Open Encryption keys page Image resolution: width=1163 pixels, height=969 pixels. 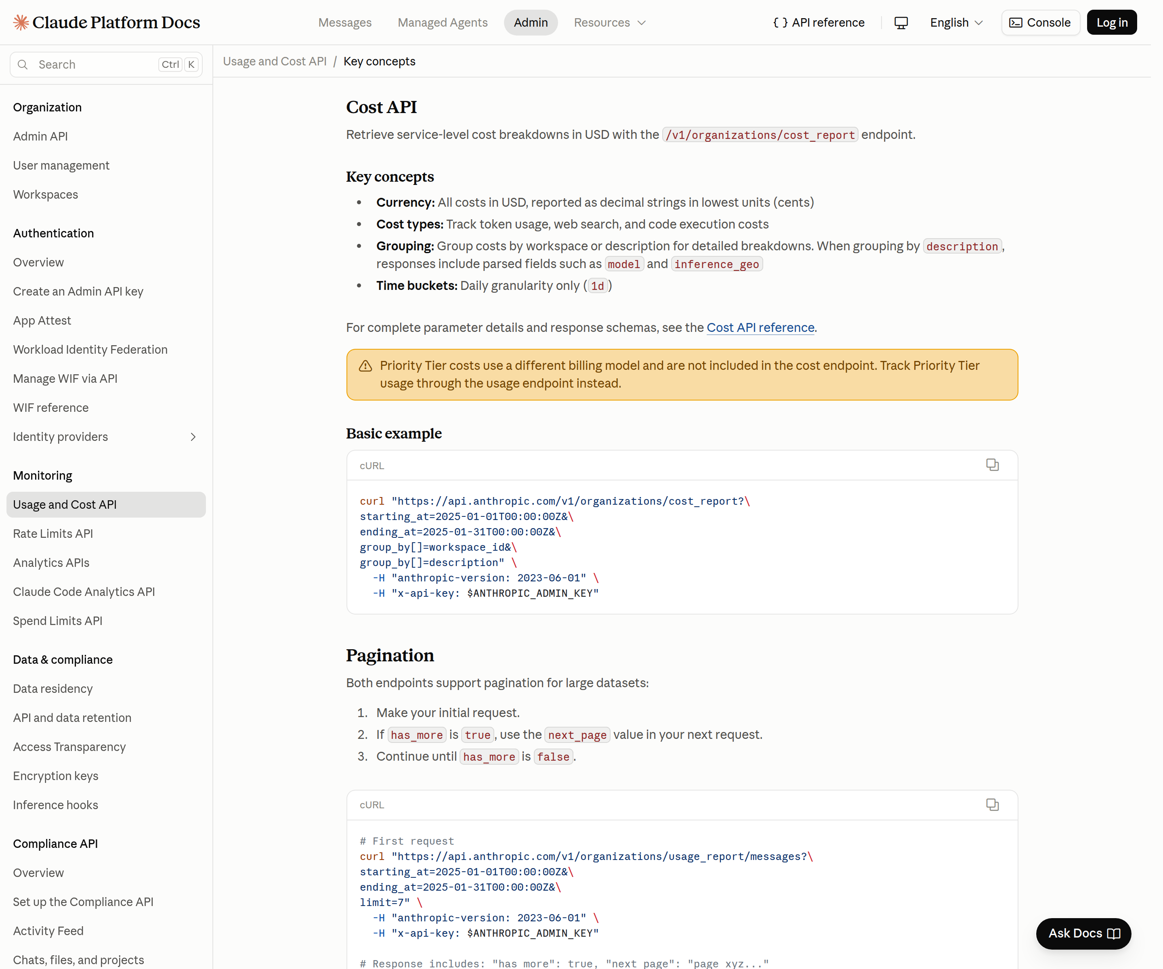57,784
